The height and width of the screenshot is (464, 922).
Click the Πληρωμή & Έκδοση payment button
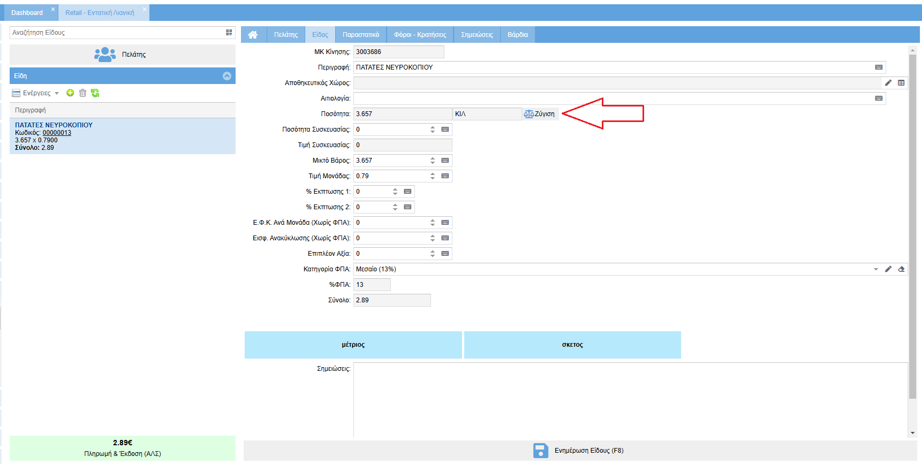tap(123, 448)
